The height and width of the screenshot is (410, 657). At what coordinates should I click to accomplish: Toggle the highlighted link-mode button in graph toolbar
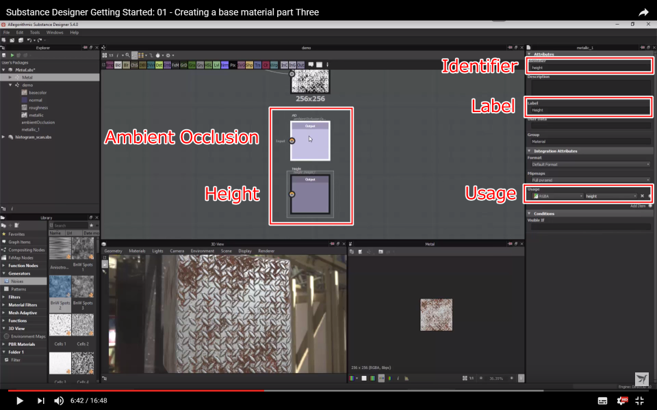pos(134,55)
